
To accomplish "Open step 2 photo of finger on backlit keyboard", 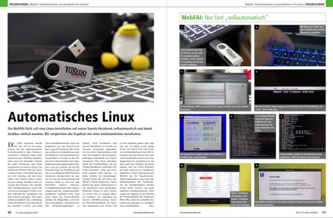I will pos(290,46).
